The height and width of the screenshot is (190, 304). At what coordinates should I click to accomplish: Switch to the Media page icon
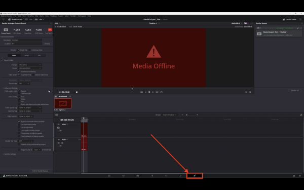pyautogui.click(x=109, y=176)
